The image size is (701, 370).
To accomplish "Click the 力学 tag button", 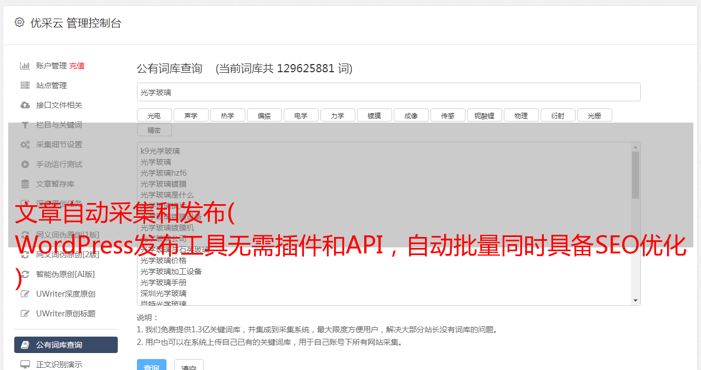I will point(337,115).
